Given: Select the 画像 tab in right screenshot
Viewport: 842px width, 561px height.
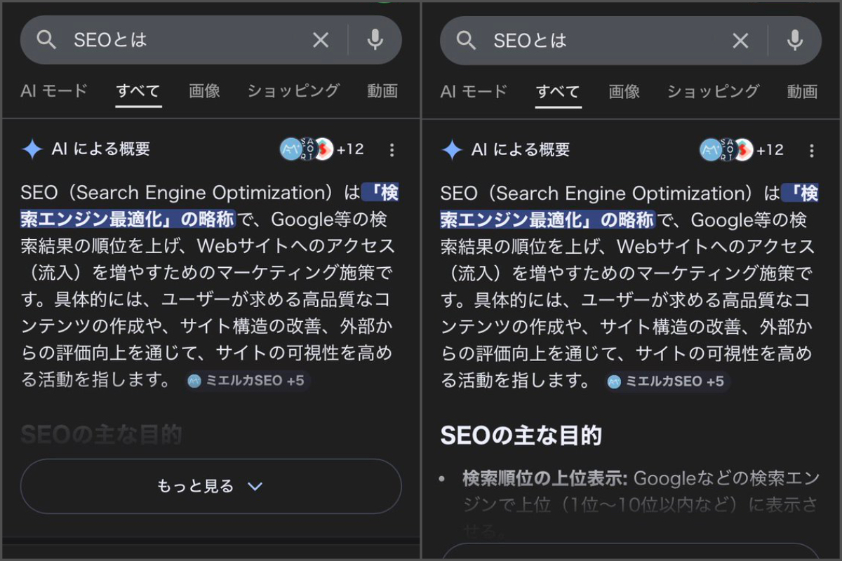Looking at the screenshot, I should click(624, 91).
